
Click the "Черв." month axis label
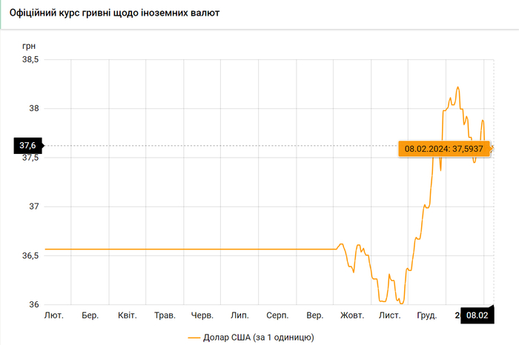pos(202,315)
